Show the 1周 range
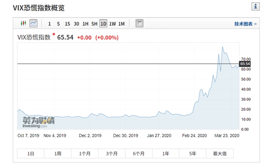The image size is (263, 164). click(58, 153)
